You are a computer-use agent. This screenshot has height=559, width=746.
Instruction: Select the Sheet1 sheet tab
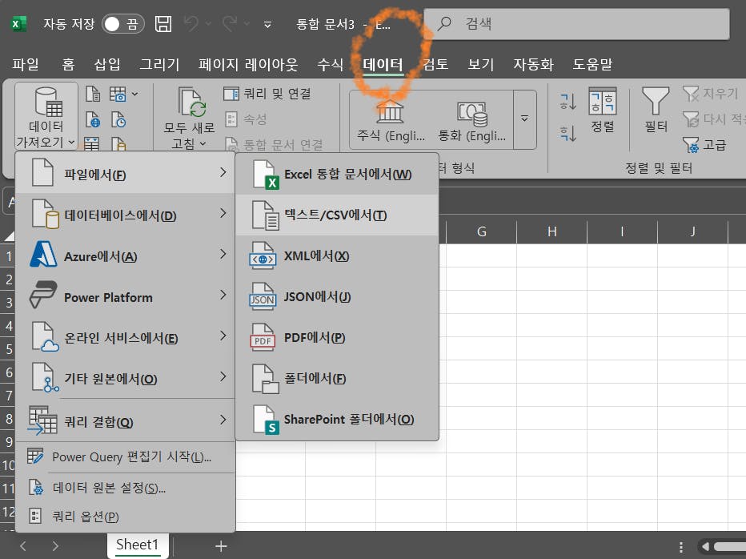tap(137, 545)
